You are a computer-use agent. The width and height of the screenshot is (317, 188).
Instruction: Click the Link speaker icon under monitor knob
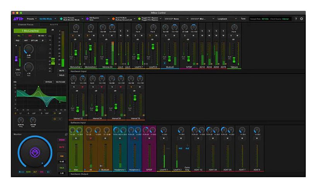21,172
